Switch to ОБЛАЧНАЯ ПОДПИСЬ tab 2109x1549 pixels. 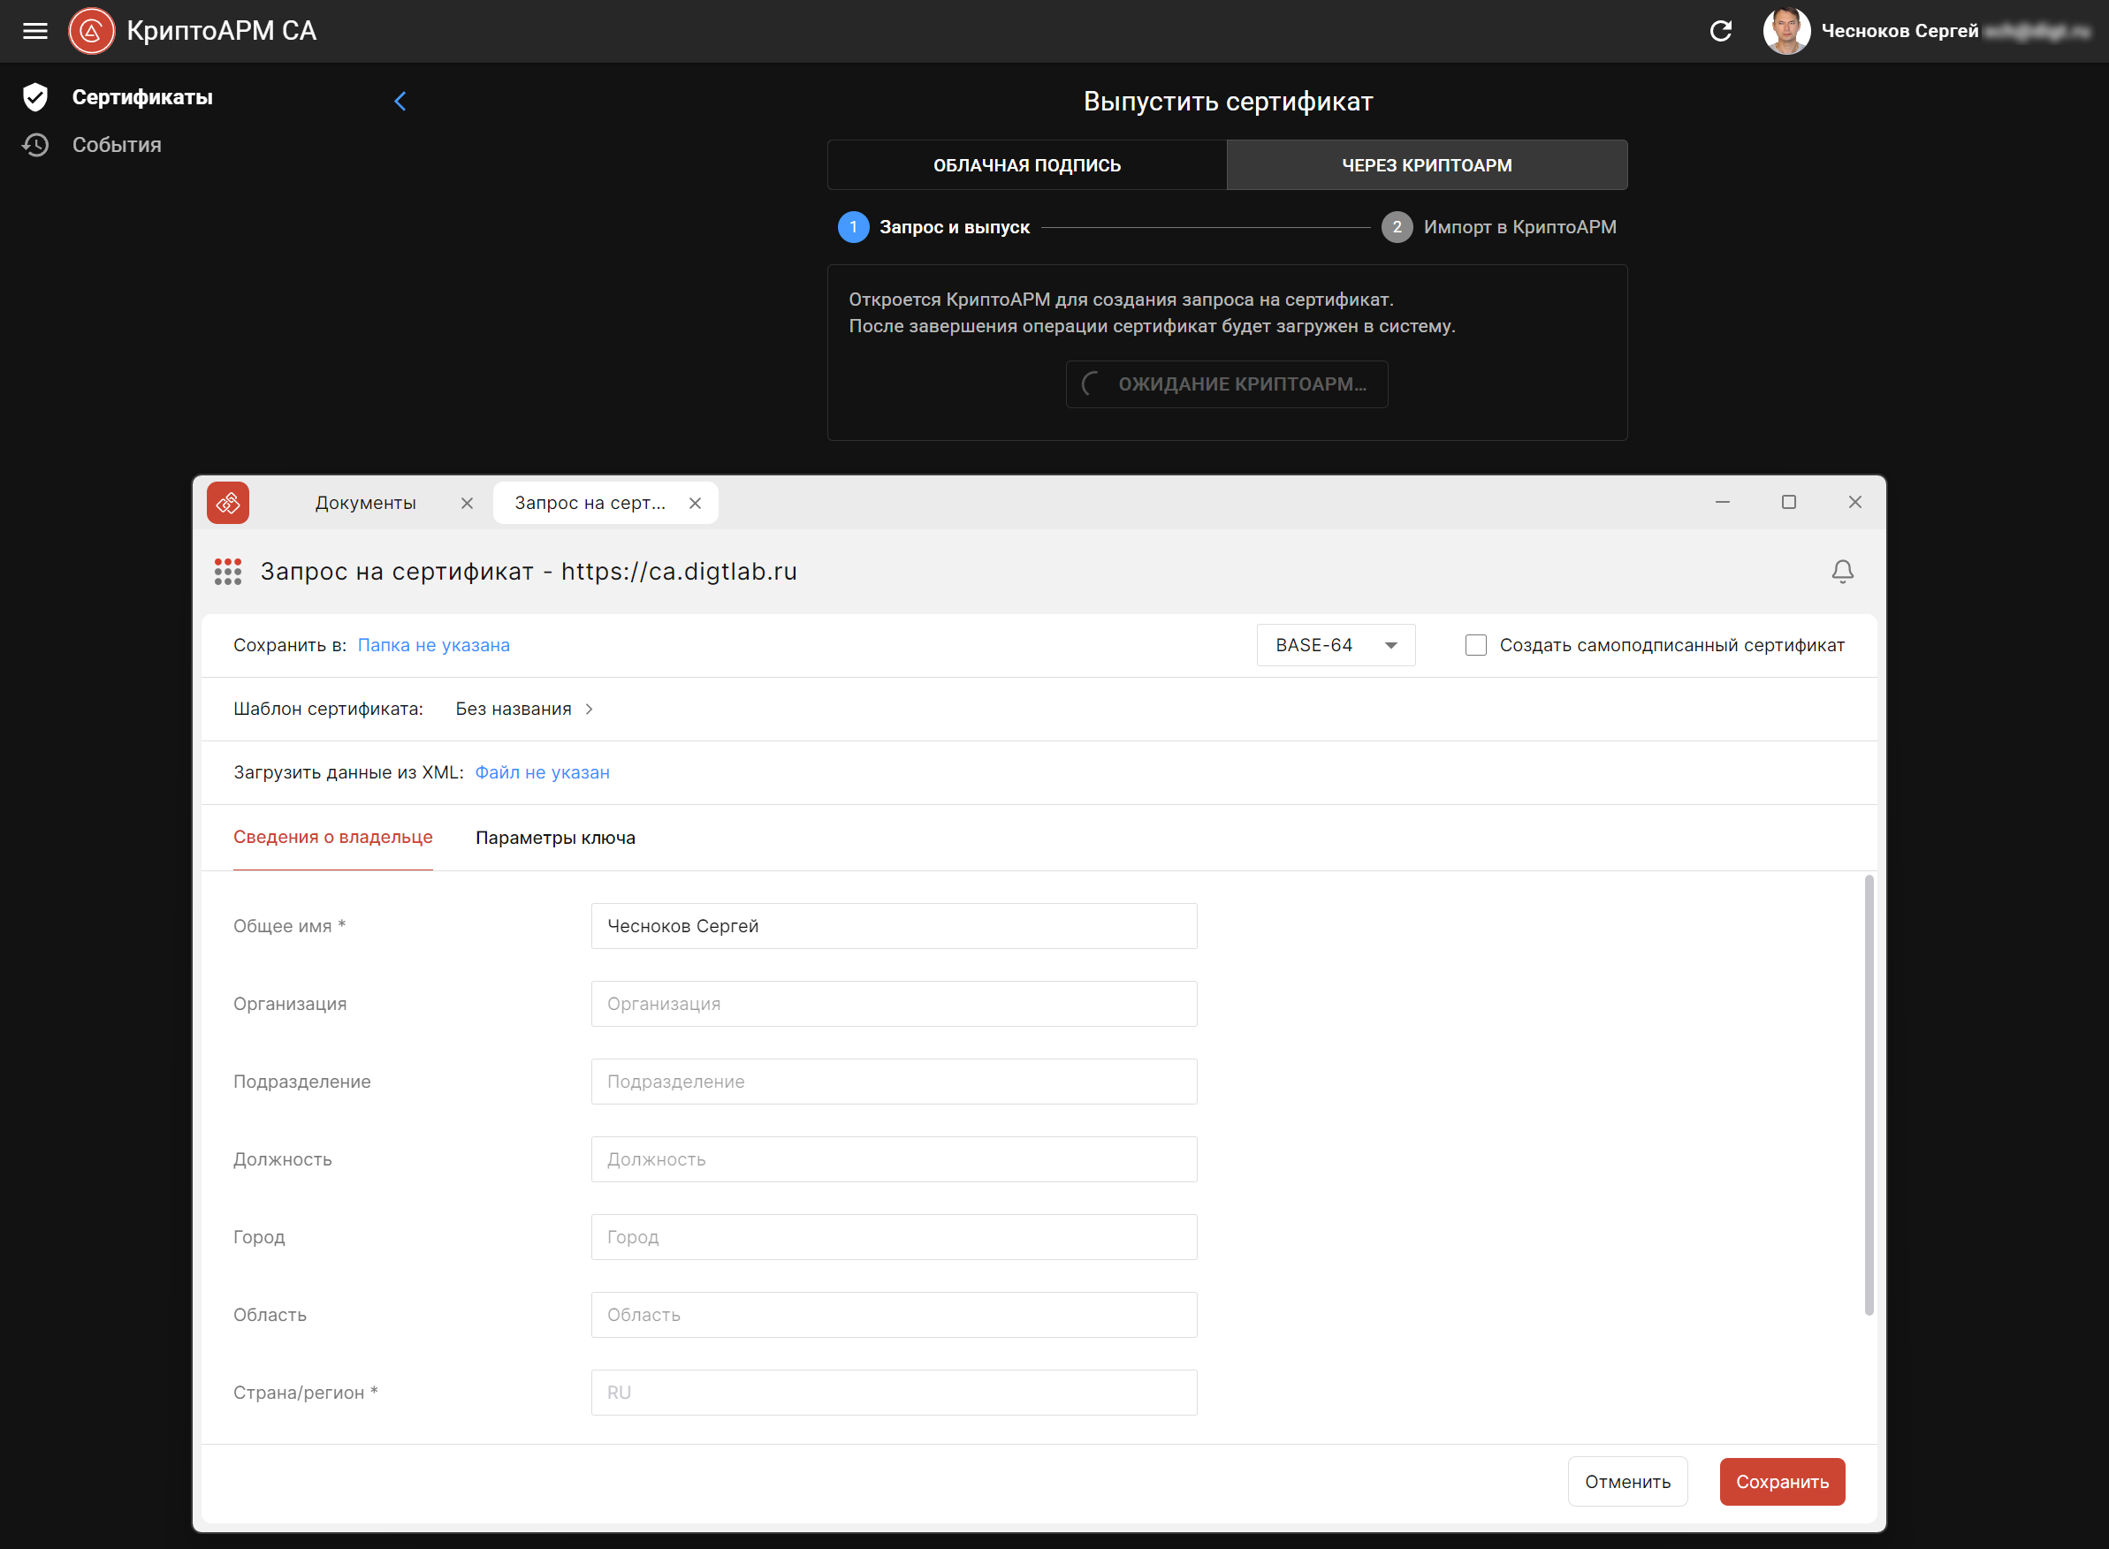[1027, 165]
